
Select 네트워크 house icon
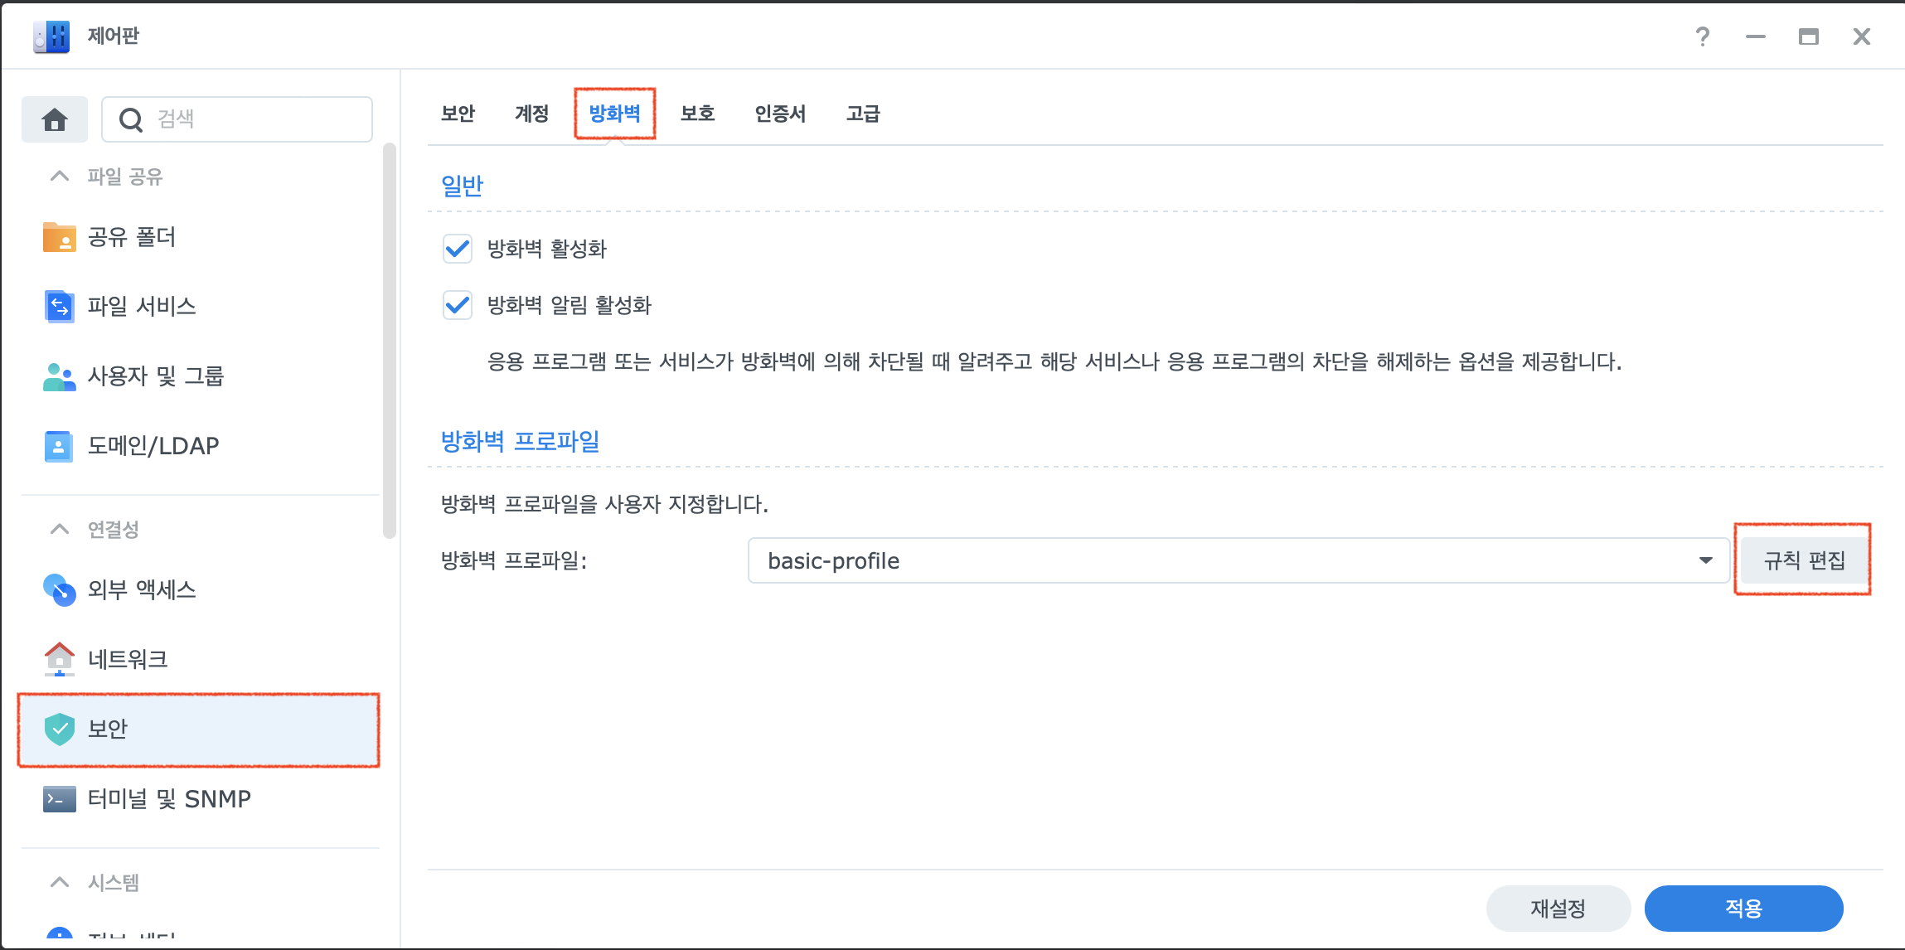tap(59, 659)
